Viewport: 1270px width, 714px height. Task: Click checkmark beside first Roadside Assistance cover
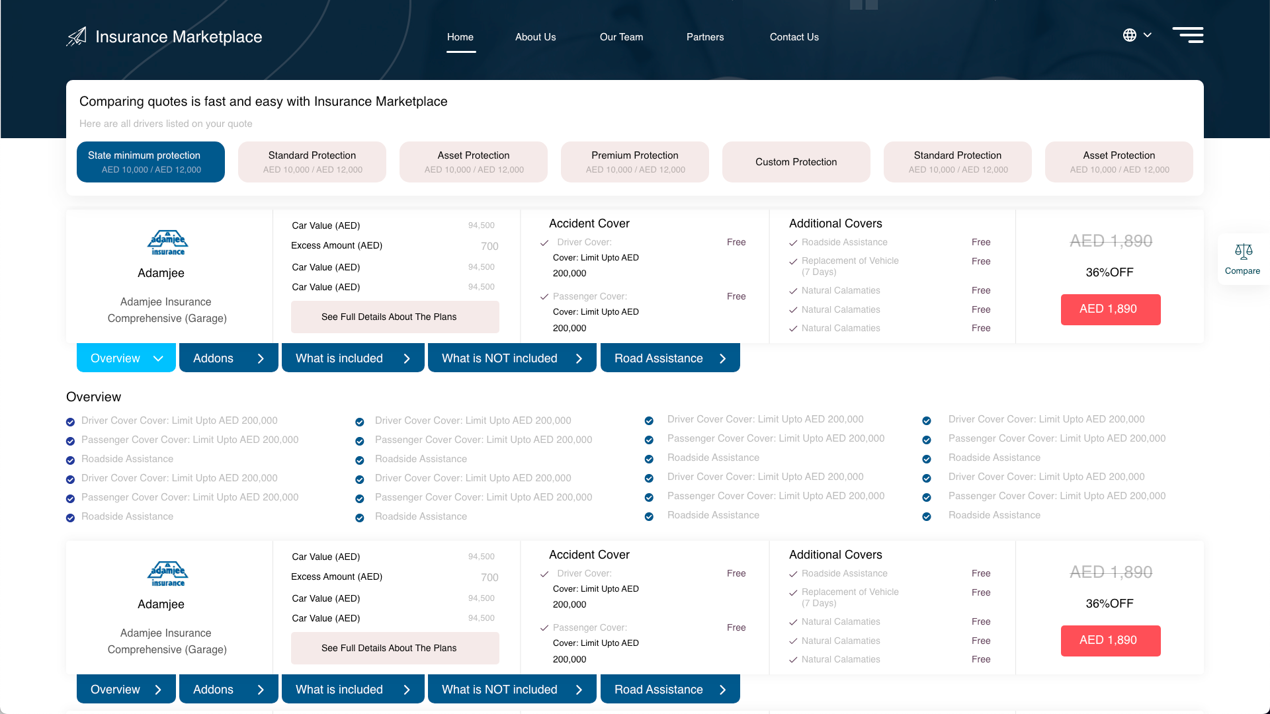click(x=793, y=243)
